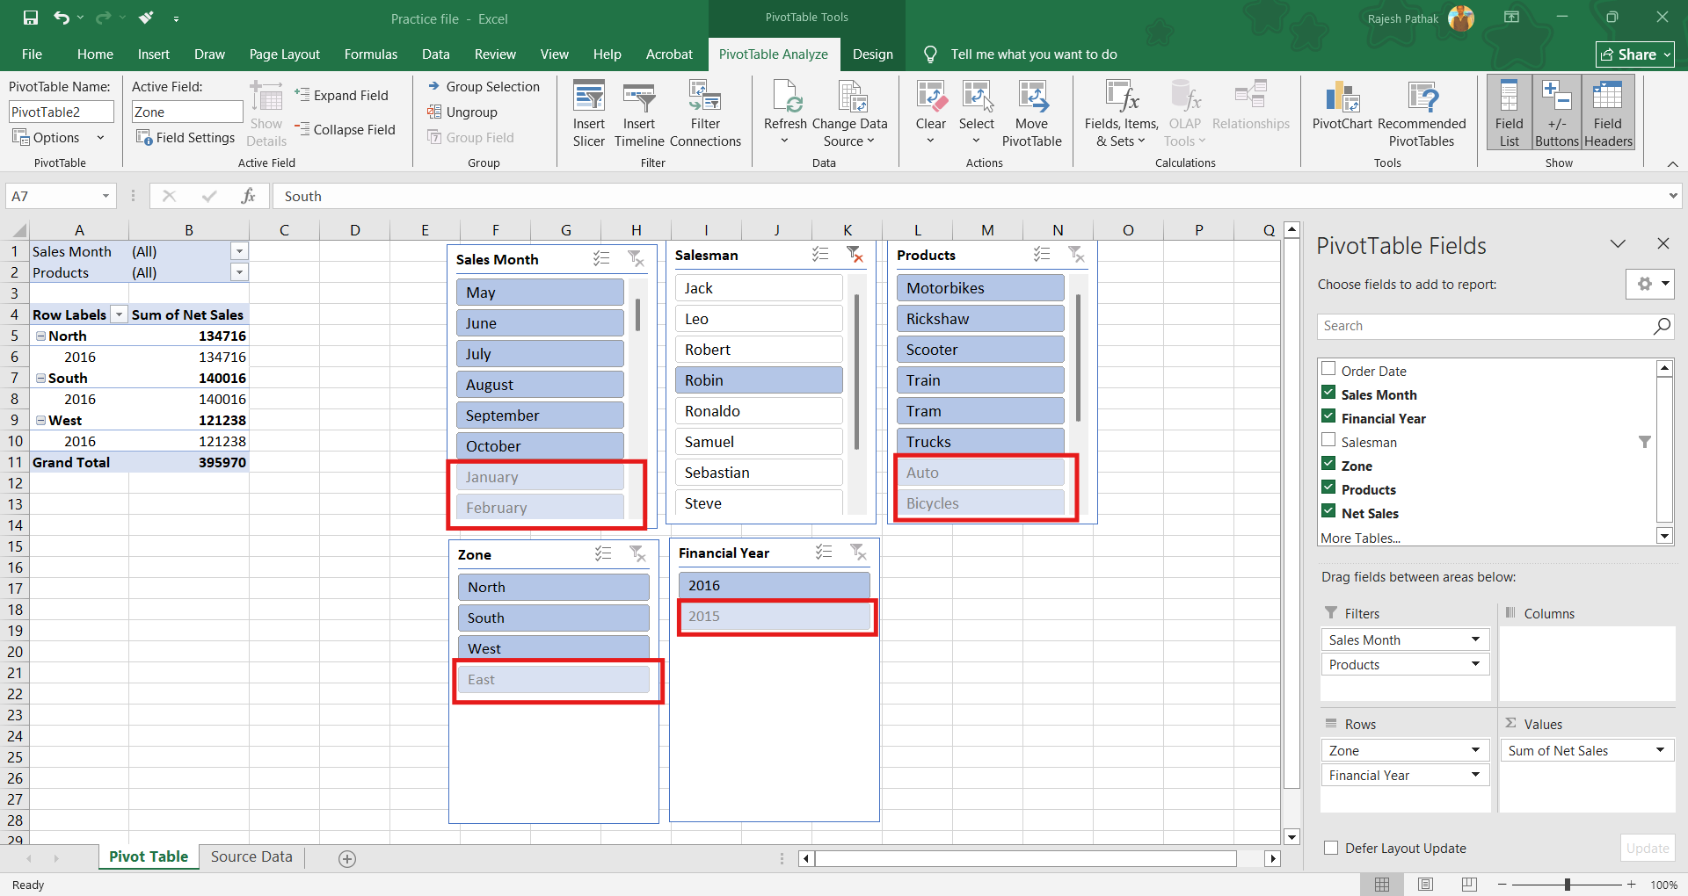Uncheck the Financial Year field checkbox
Viewport: 1688px width, 896px height.
[1328, 418]
